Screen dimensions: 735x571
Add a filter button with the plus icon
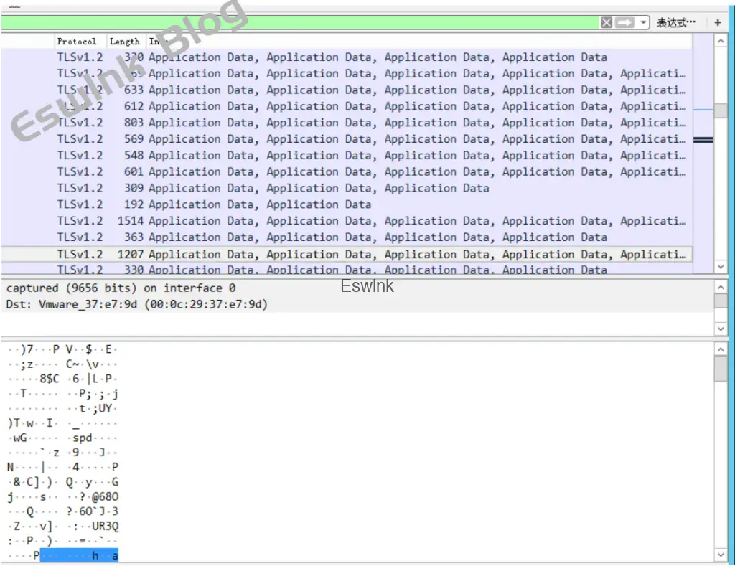click(x=718, y=23)
